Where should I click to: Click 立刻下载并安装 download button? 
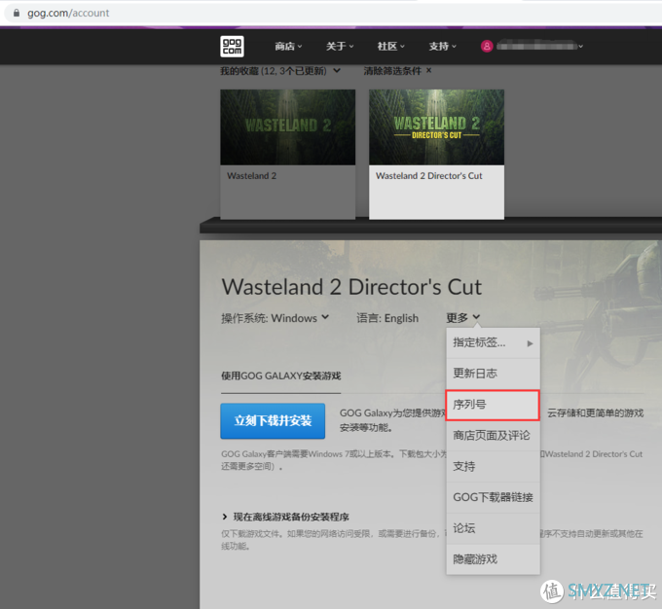273,421
